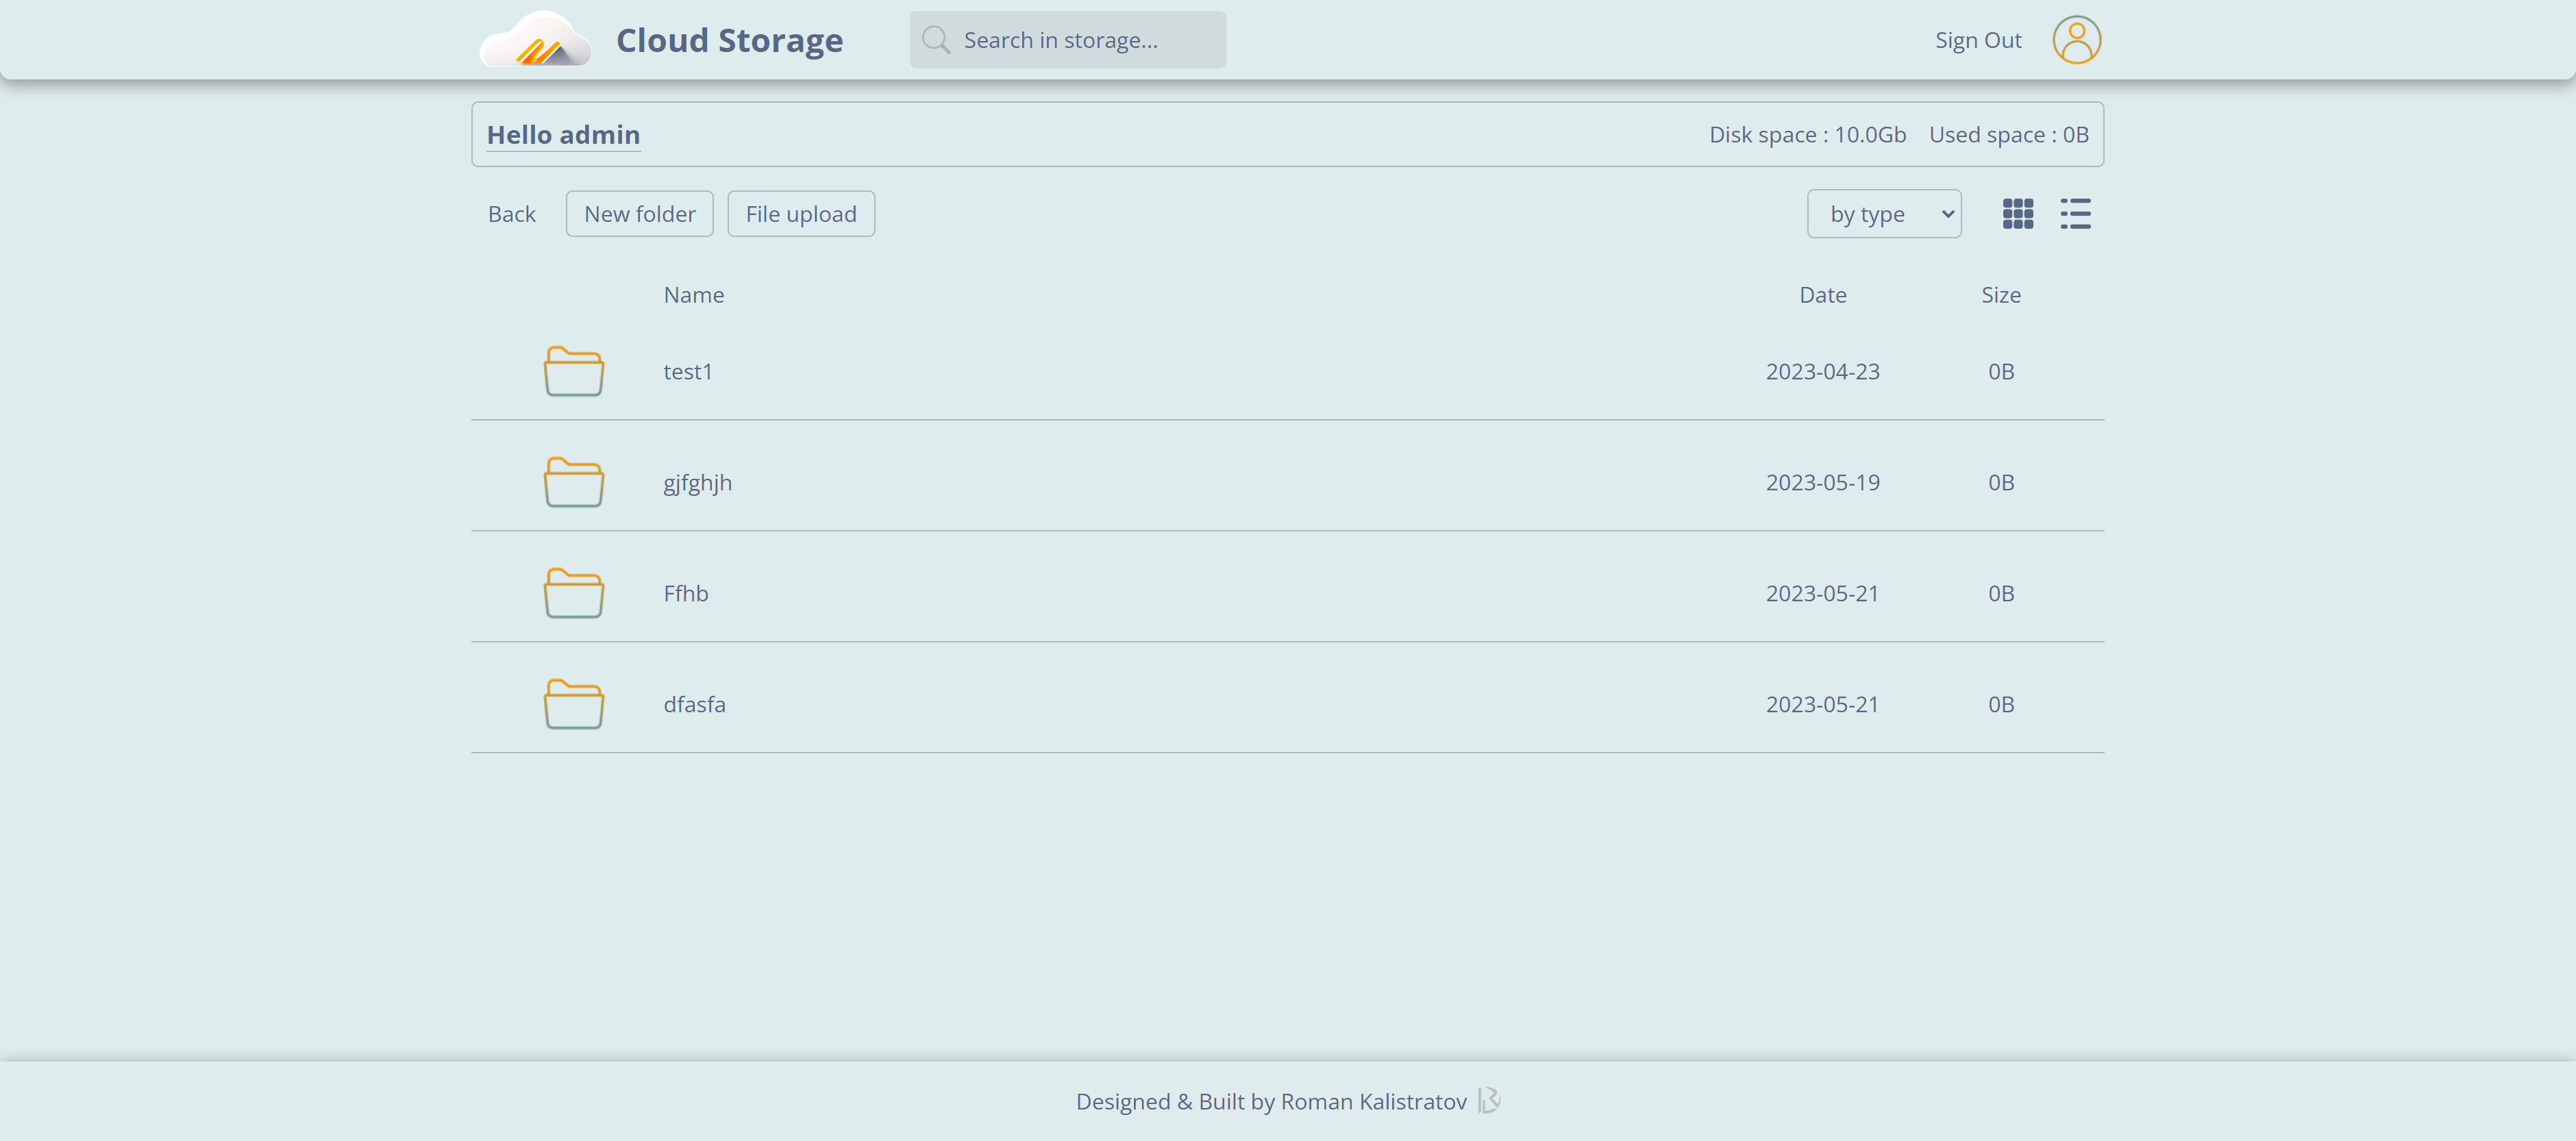Viewport: 2576px width, 1141px height.
Task: Open the test1 folder icon
Action: (574, 371)
